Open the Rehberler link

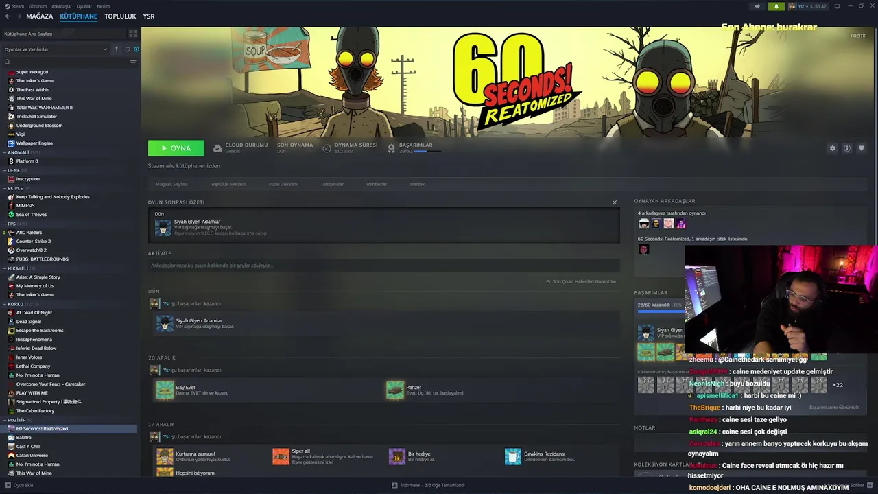coord(377,184)
